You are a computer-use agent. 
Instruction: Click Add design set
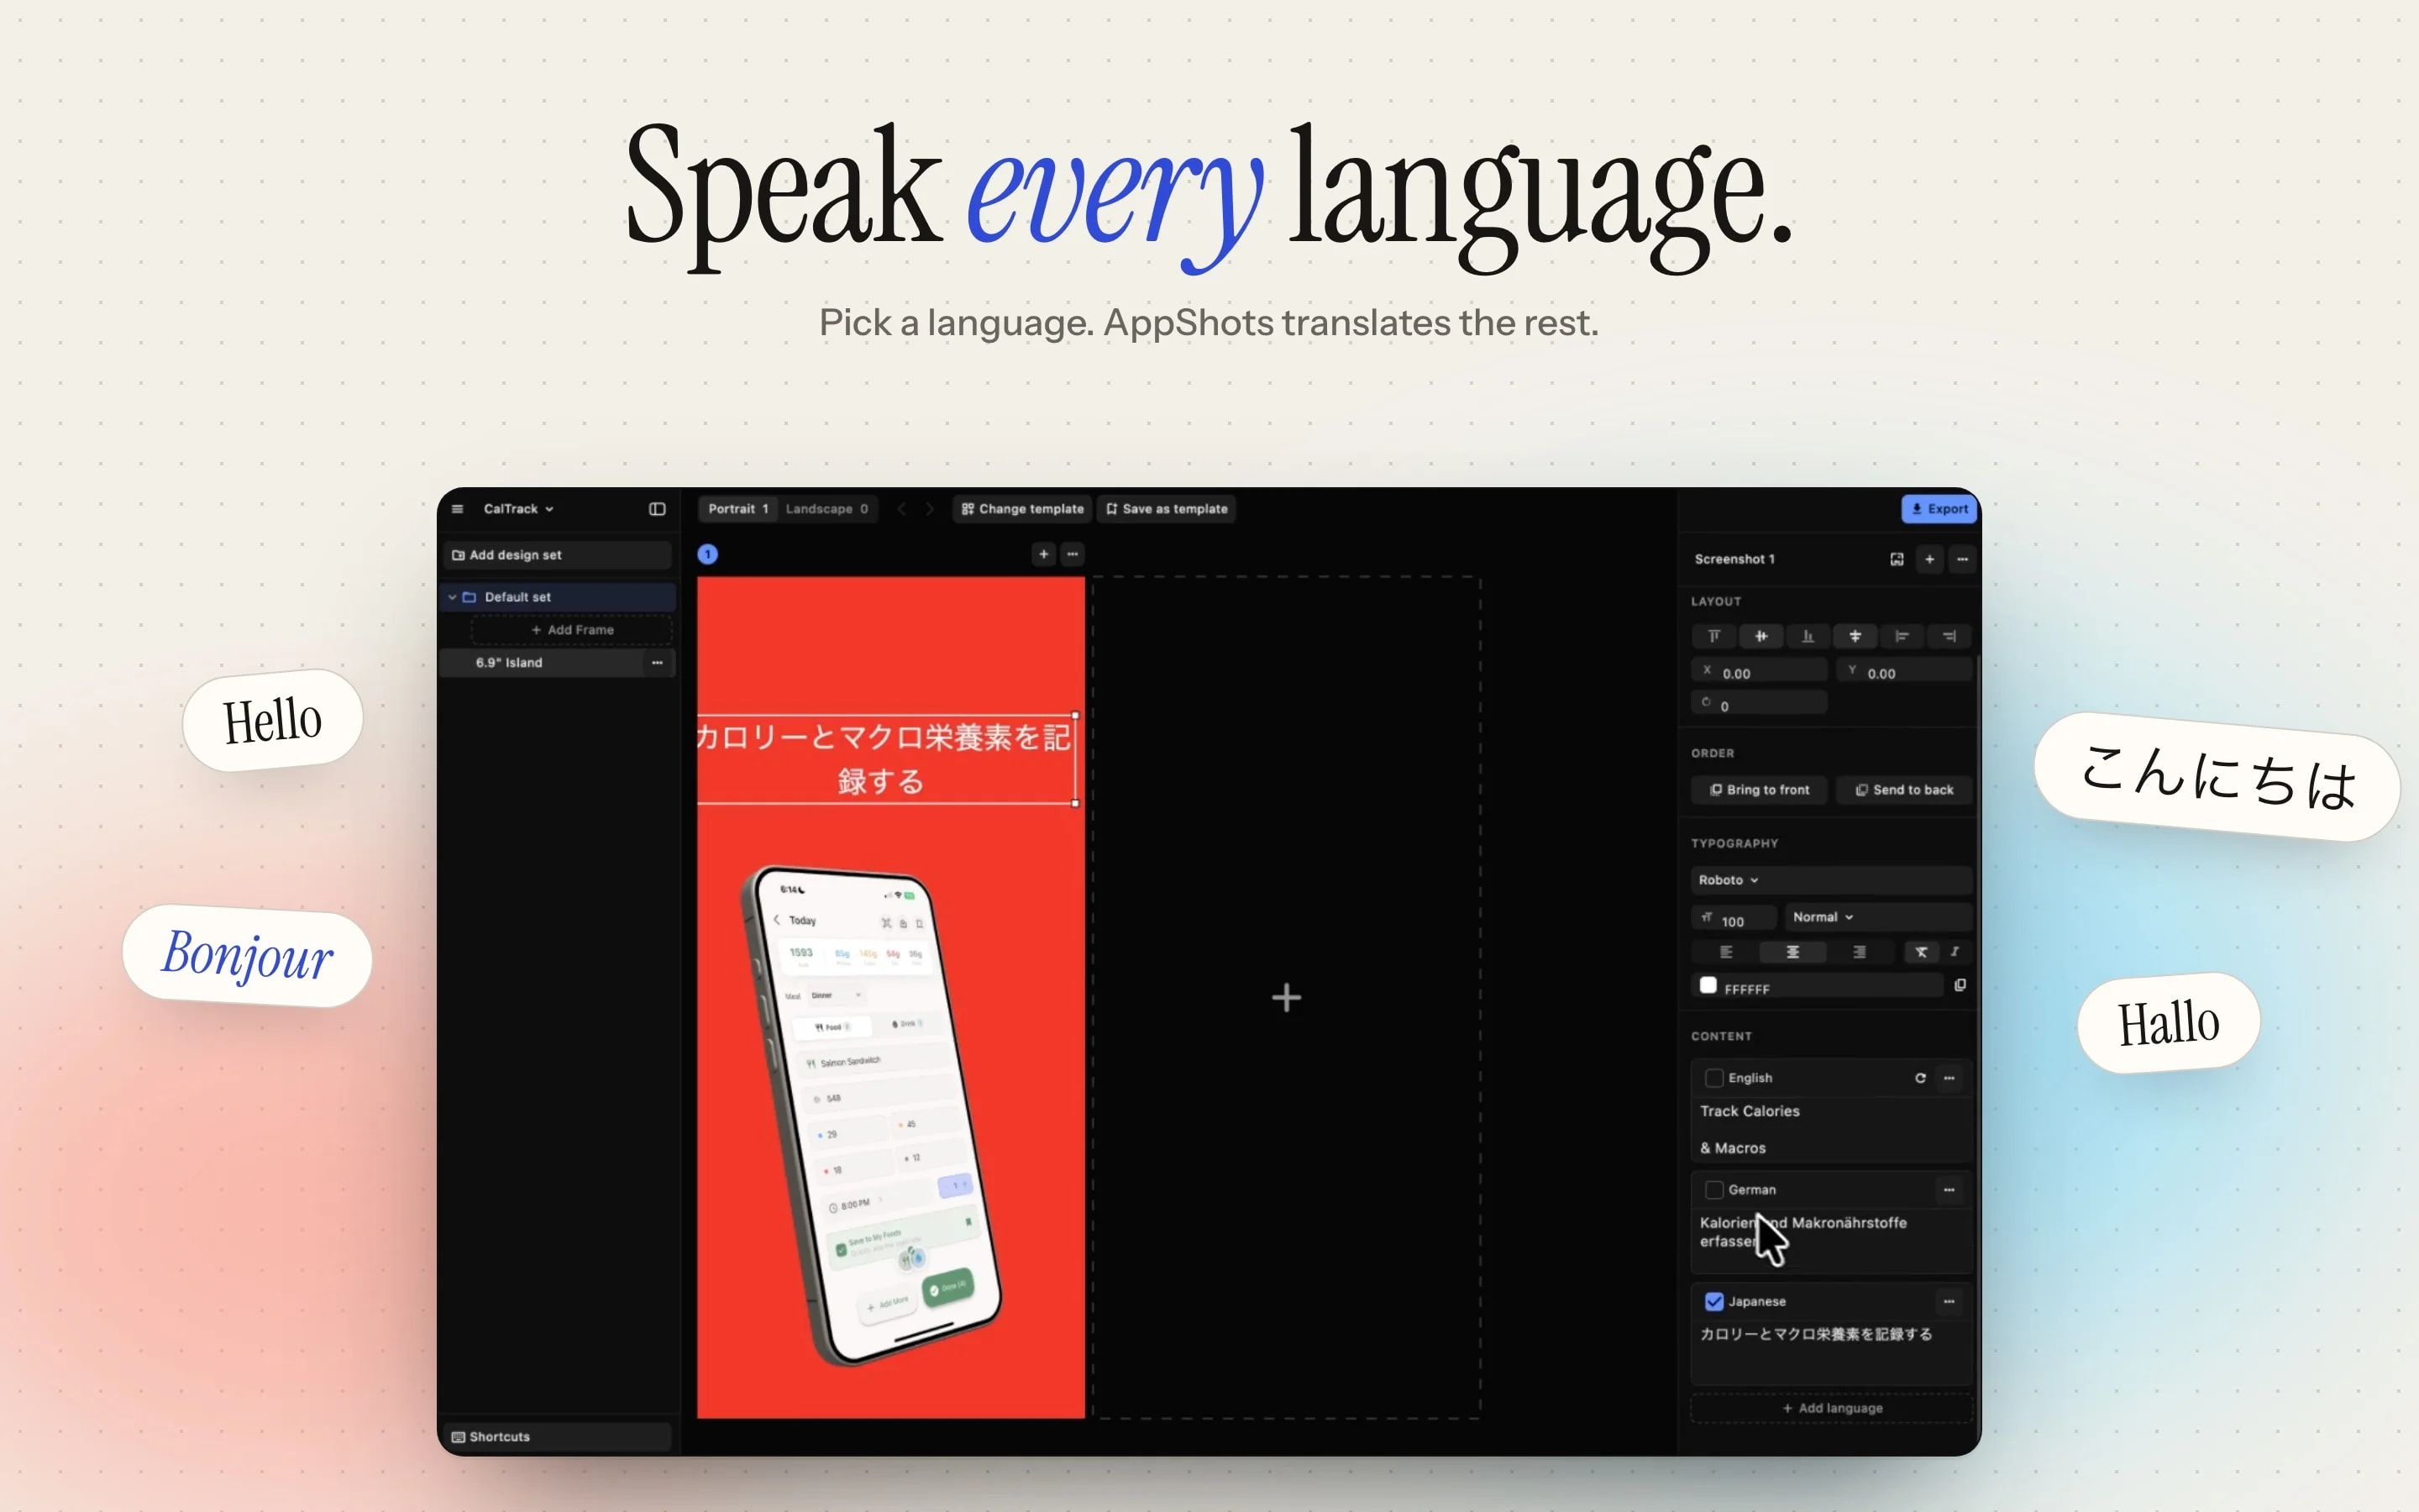[558, 555]
